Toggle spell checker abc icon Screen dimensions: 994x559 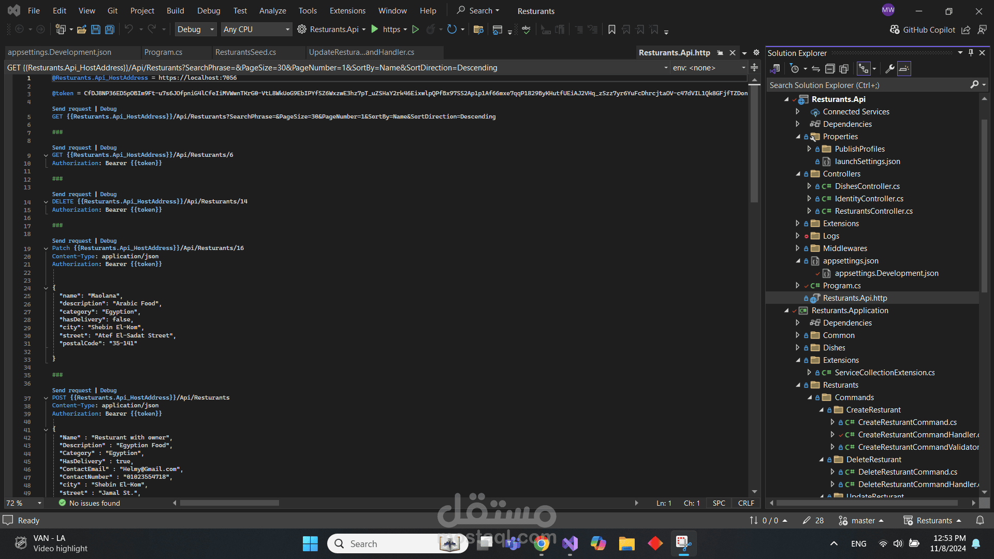tap(526, 30)
